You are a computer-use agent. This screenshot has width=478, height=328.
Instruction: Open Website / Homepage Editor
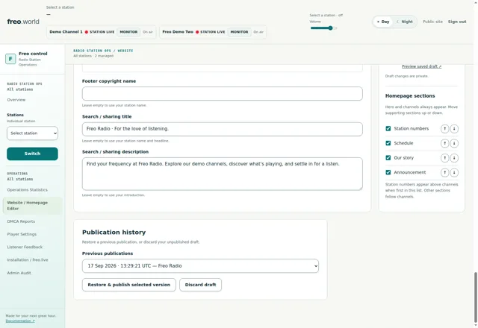(x=32, y=206)
